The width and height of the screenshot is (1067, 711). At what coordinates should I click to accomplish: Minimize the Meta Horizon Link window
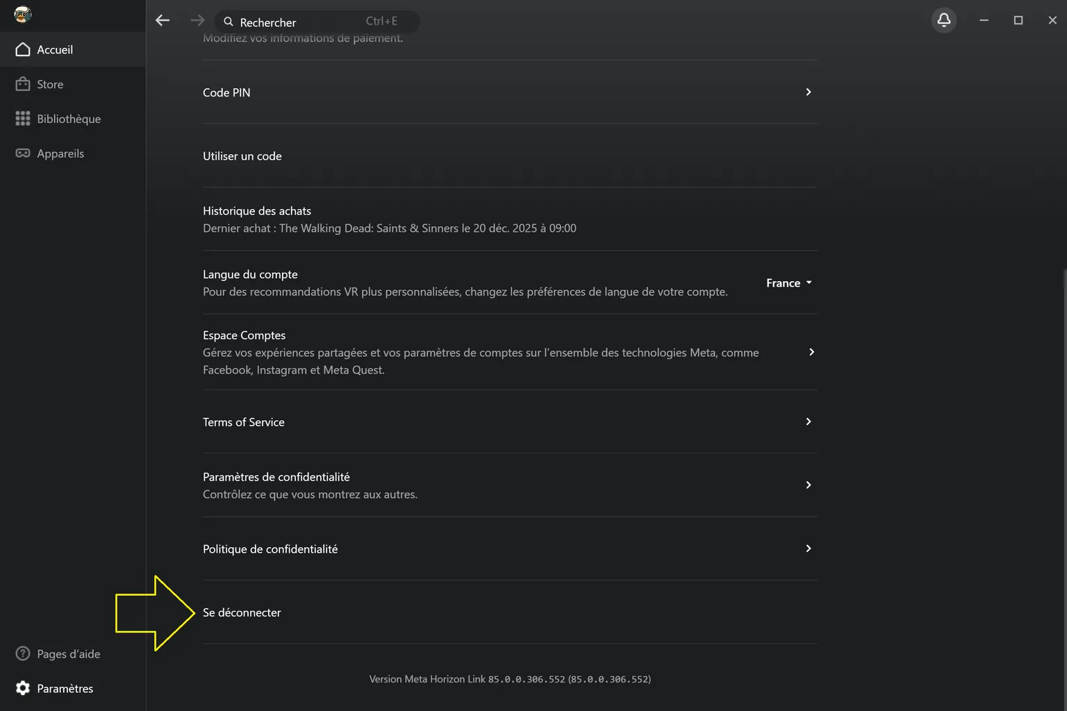pyautogui.click(x=984, y=20)
